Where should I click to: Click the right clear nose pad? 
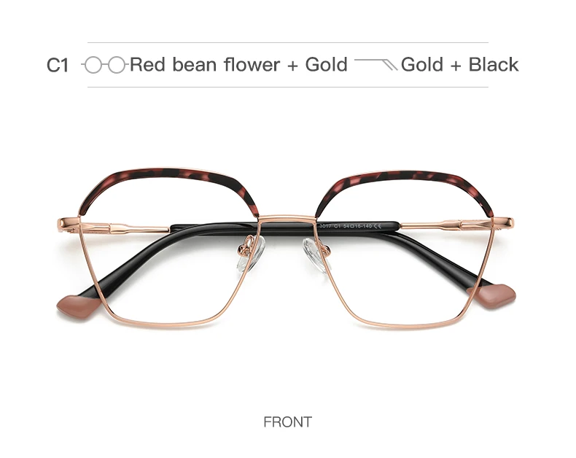[316, 255]
